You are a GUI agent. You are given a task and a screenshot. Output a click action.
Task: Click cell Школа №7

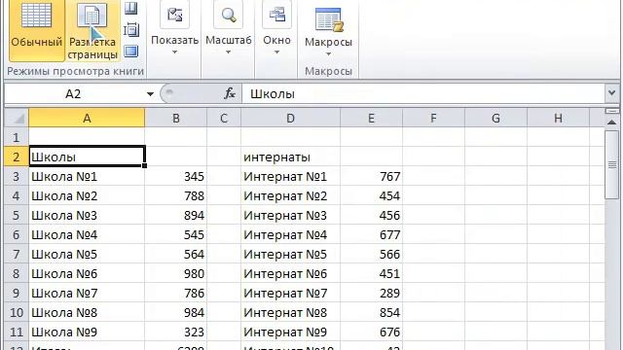[87, 293]
